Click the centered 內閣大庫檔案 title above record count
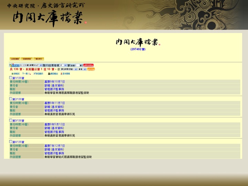Screen dimensions: 248x186 click(x=137, y=42)
